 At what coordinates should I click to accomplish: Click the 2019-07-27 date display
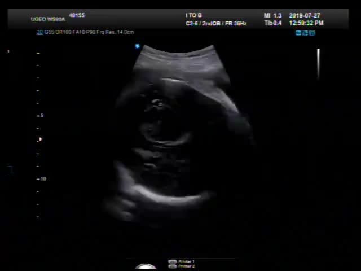304,15
